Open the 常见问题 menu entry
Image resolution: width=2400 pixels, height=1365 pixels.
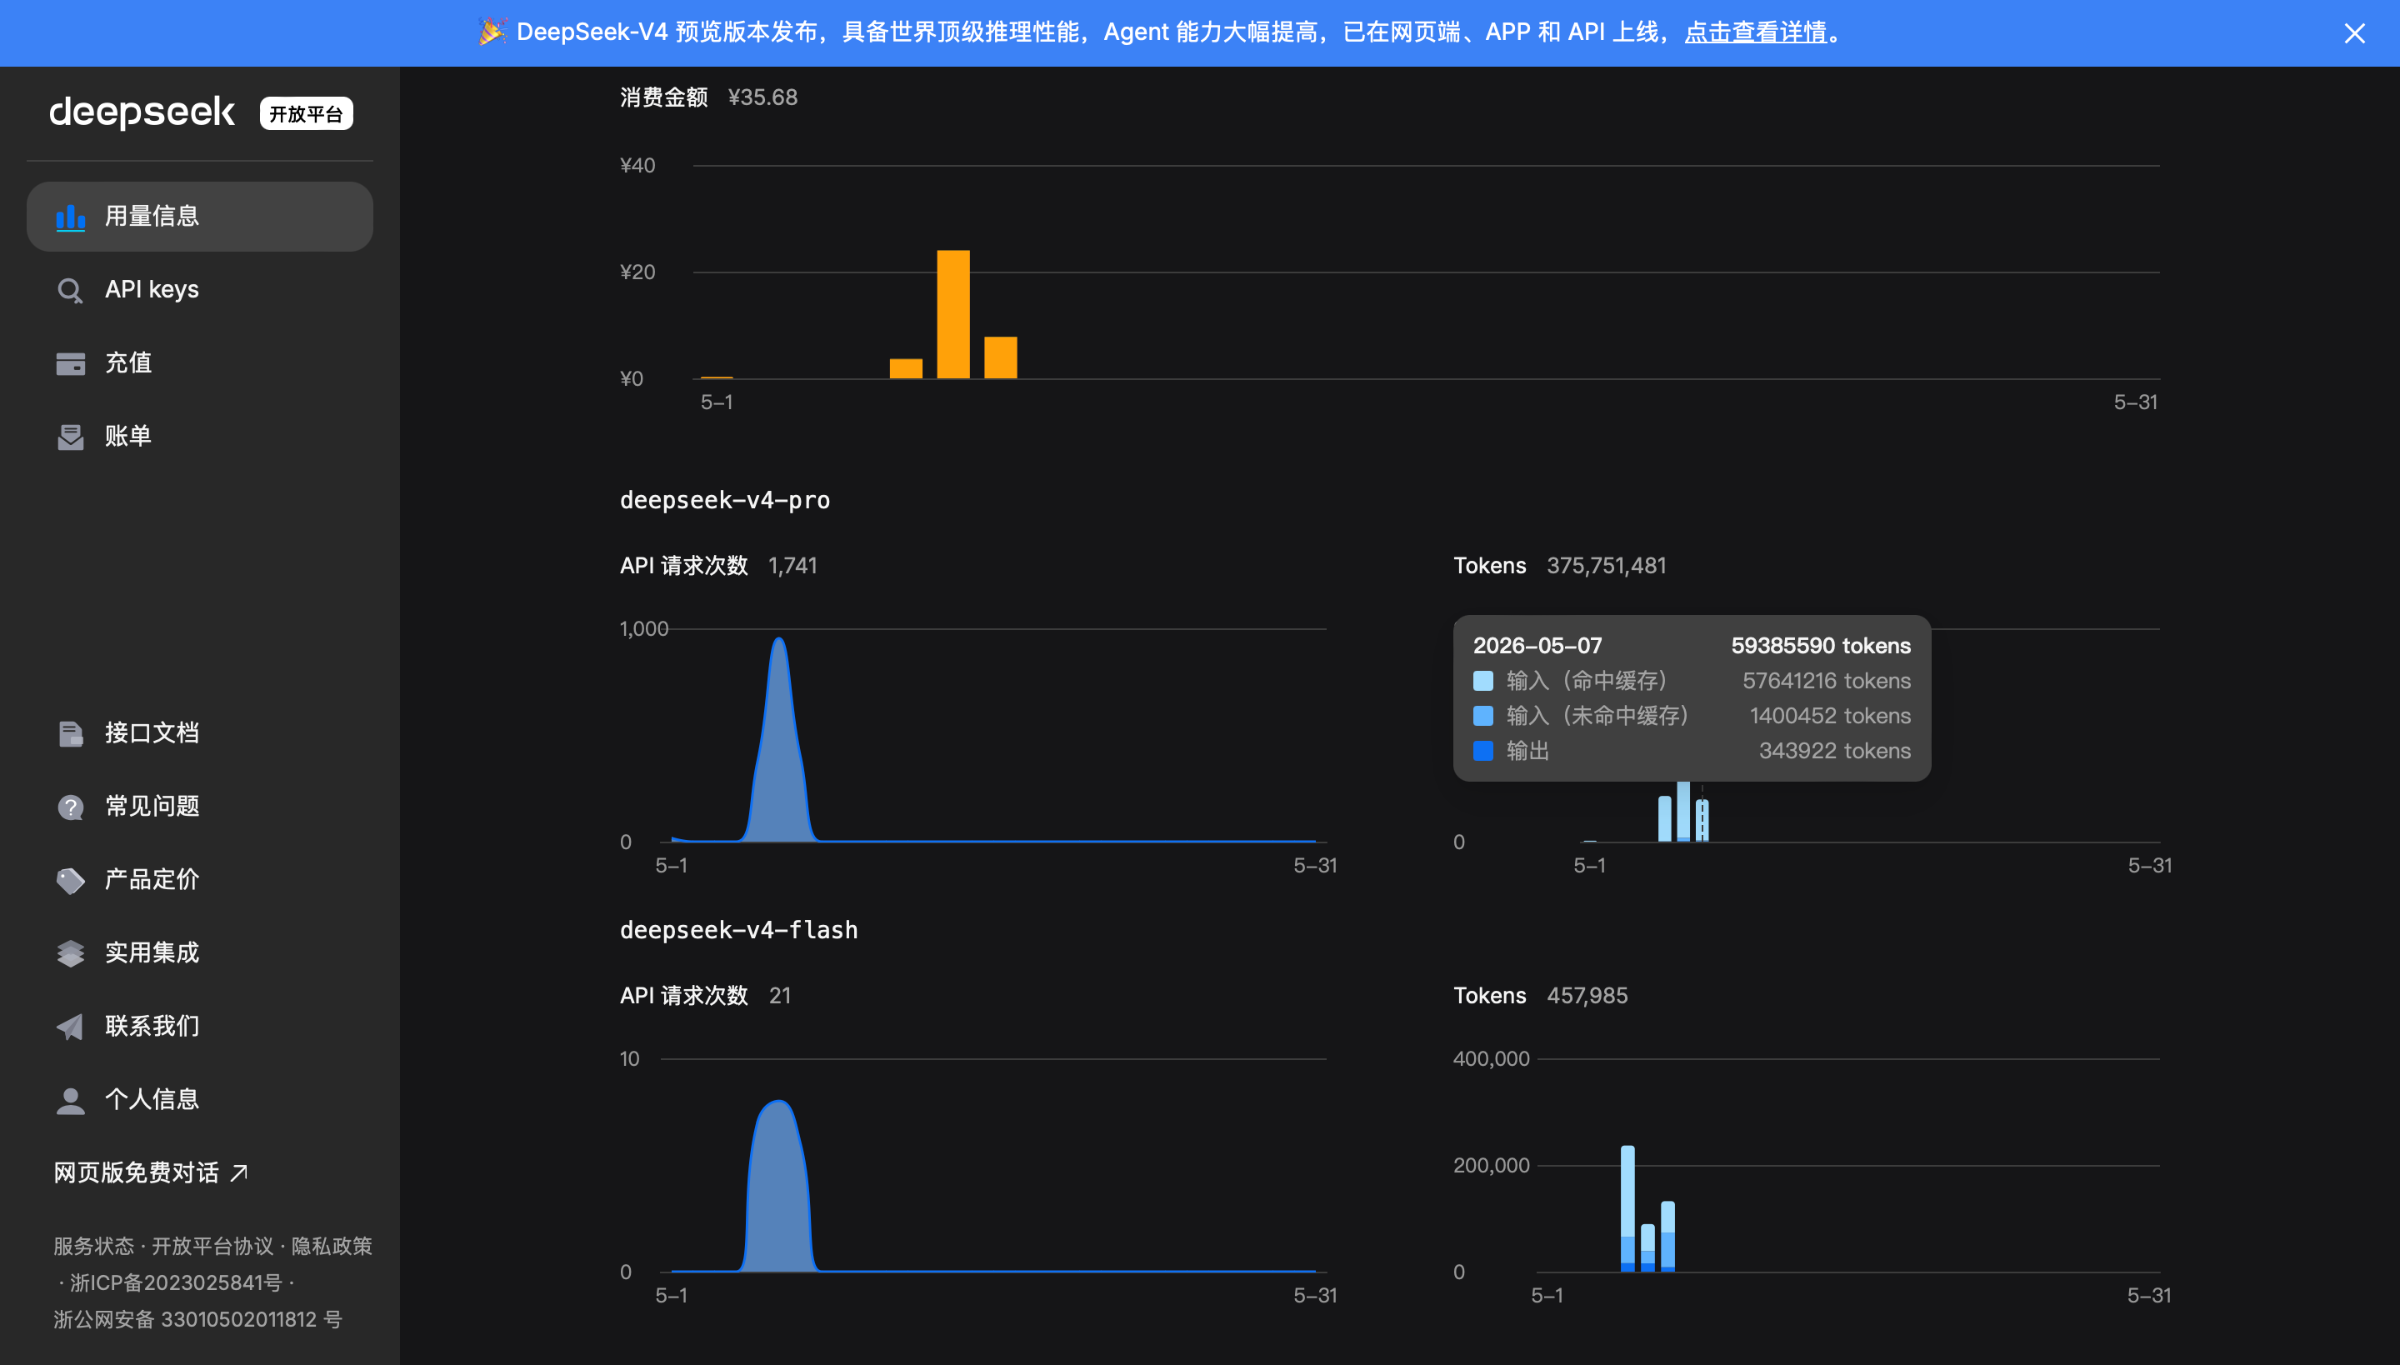[200, 807]
